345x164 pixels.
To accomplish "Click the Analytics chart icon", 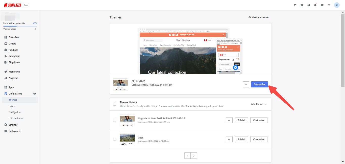I will click(x=6, y=78).
